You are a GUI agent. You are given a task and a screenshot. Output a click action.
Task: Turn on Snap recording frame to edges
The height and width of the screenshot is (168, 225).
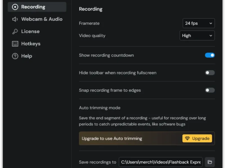pyautogui.click(x=210, y=90)
